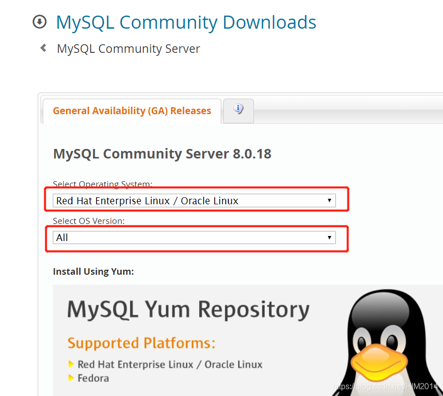Click the 'MySQL Community Server 8.0.18' heading
This screenshot has width=443, height=396.
(x=162, y=154)
